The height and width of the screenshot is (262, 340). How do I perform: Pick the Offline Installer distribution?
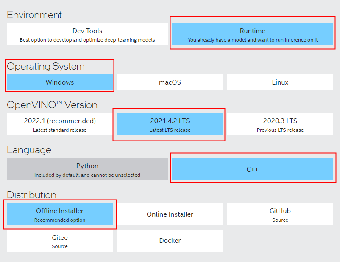coord(60,214)
